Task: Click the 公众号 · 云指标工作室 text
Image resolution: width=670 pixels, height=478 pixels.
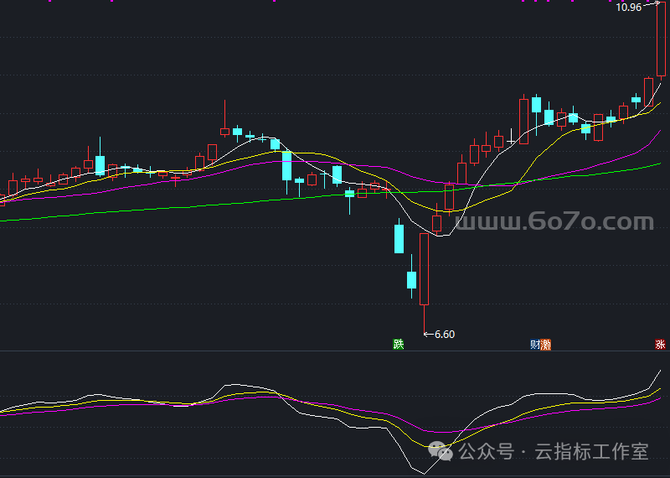Action: coord(554,452)
